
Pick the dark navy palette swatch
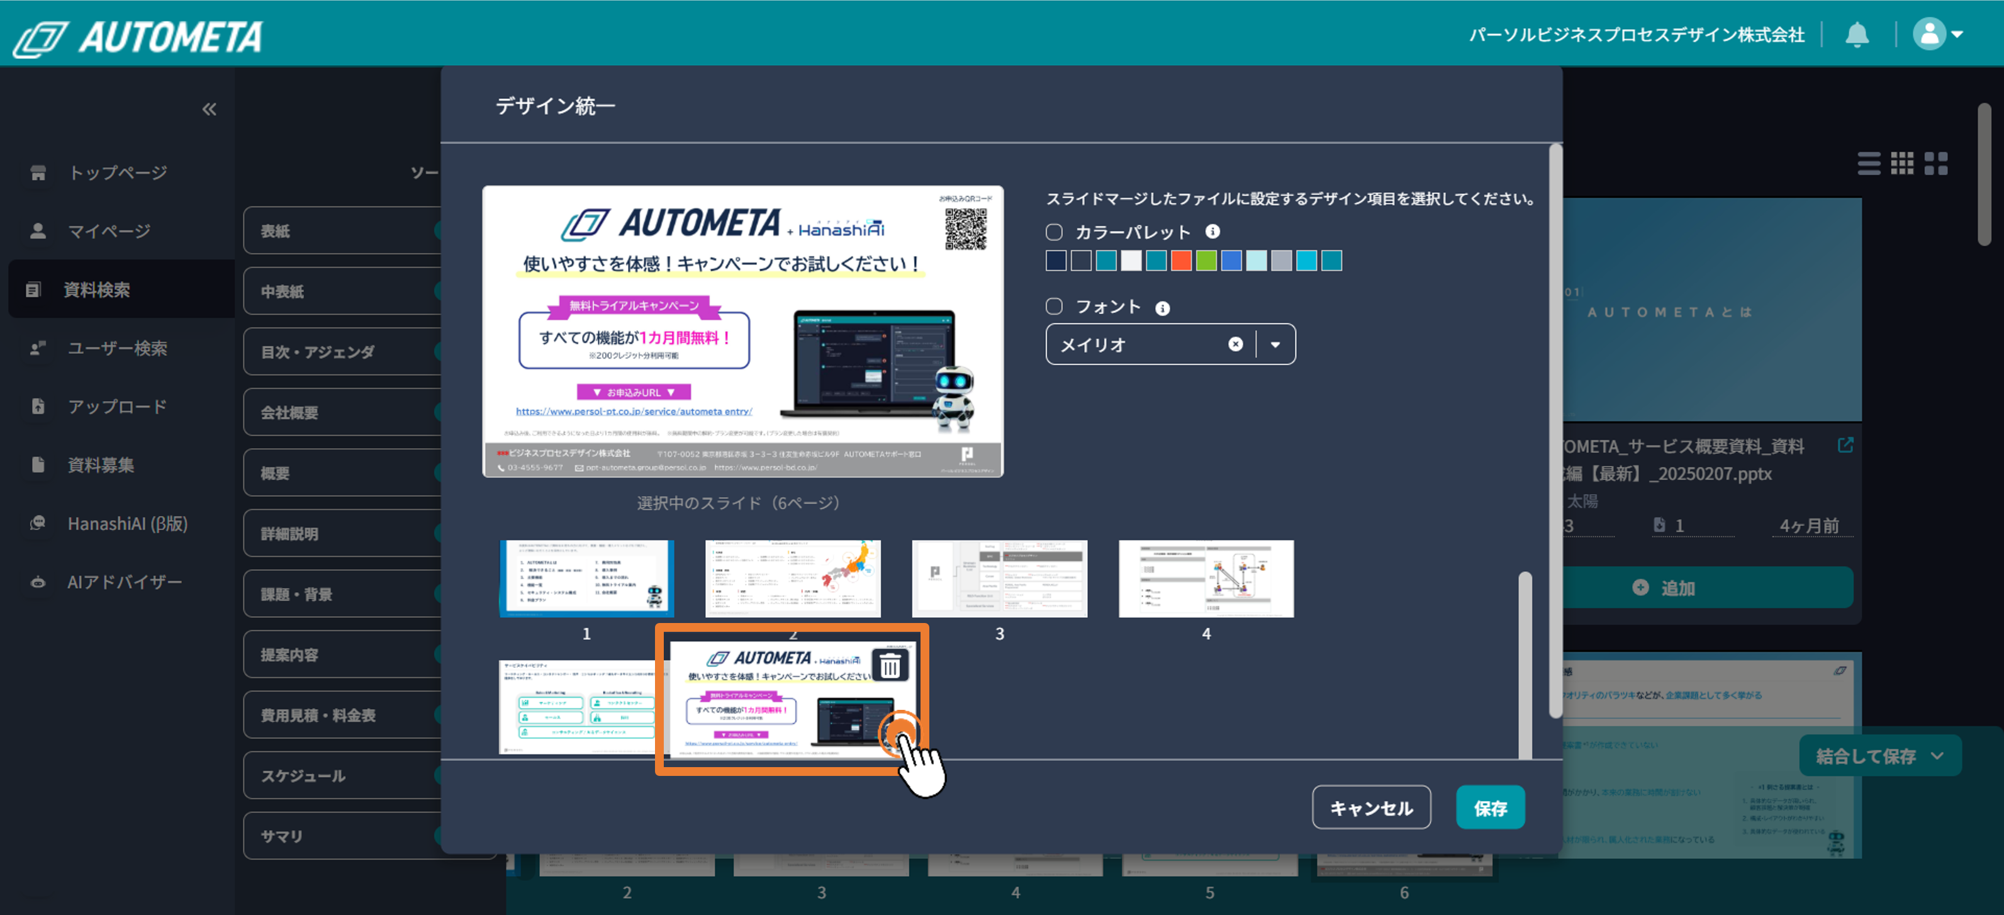[1056, 260]
